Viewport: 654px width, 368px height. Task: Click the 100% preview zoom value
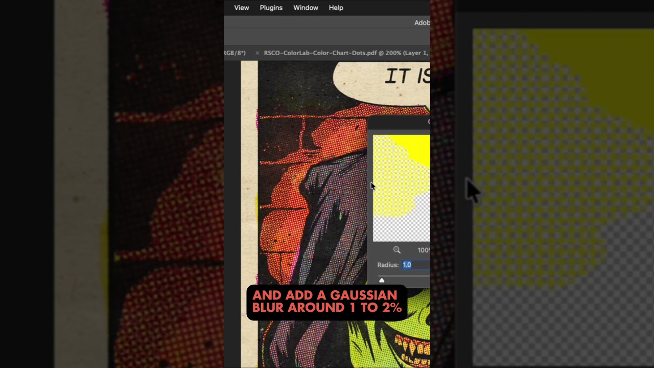[x=424, y=250]
